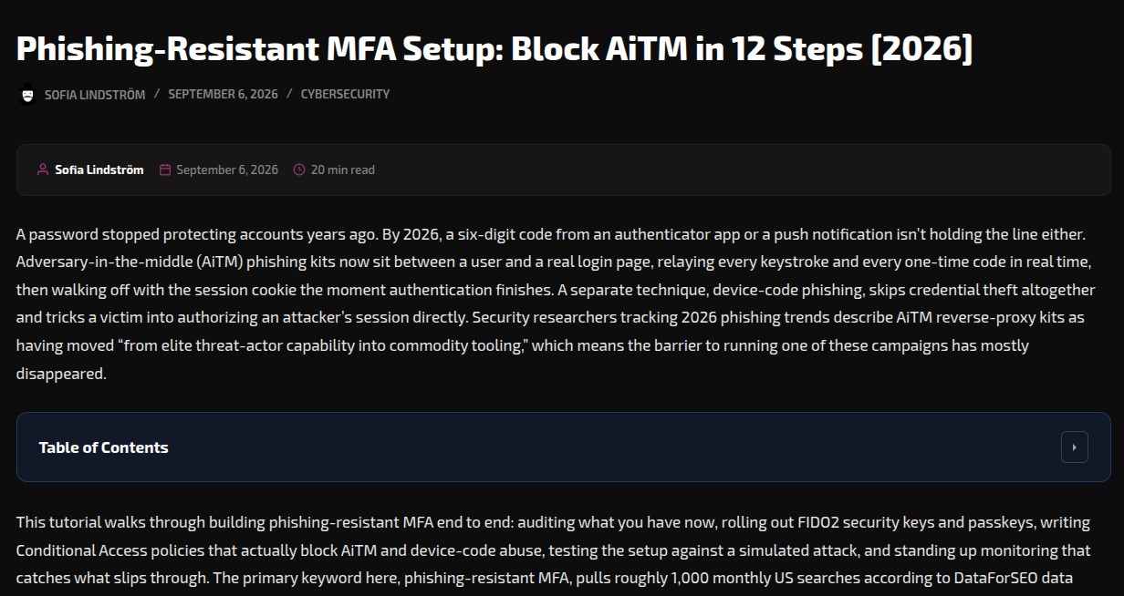Open the SOFIA LINDSTRÖM uppercase author link
The width and height of the screenshot is (1124, 596).
click(x=95, y=94)
